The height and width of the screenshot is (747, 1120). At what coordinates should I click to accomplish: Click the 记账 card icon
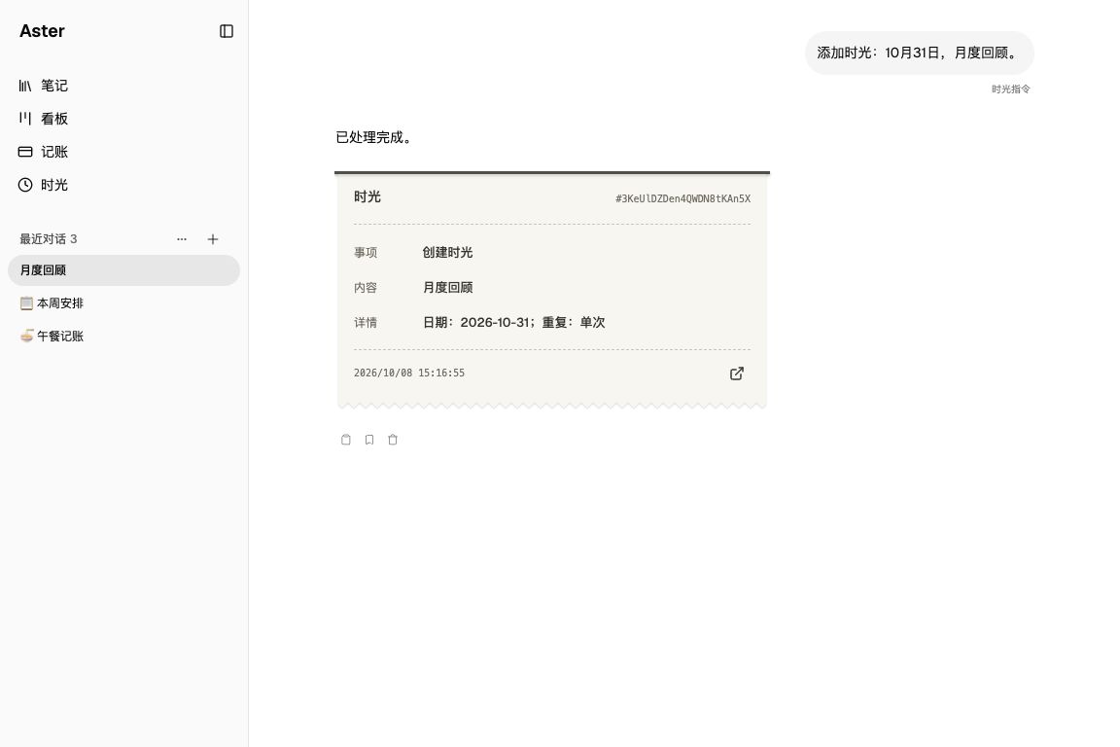25,152
